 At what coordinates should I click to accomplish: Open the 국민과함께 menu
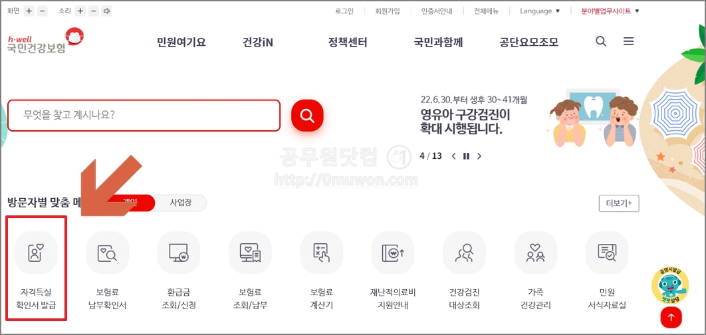tap(438, 43)
